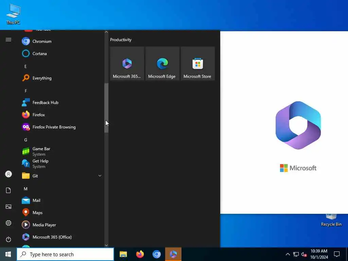Open the Everything search app
348x261 pixels.
(x=62, y=78)
